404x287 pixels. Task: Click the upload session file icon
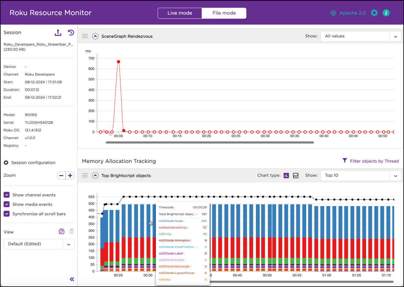click(58, 33)
